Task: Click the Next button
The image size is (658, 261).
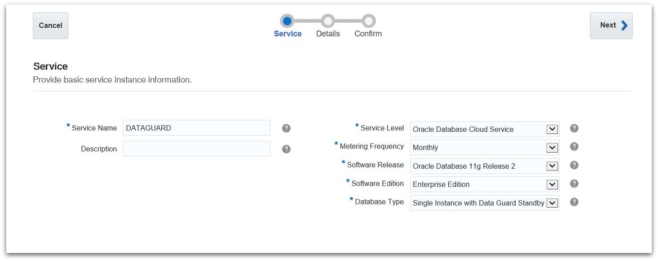Action: point(610,26)
